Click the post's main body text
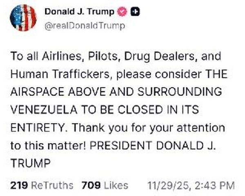This screenshot has height=196, width=245. (x=119, y=110)
